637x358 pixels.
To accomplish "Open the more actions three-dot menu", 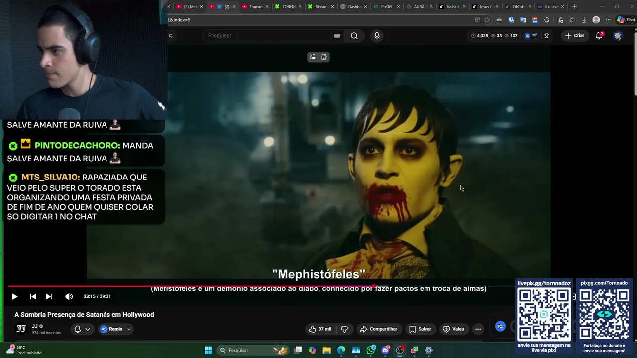I will coord(478,329).
